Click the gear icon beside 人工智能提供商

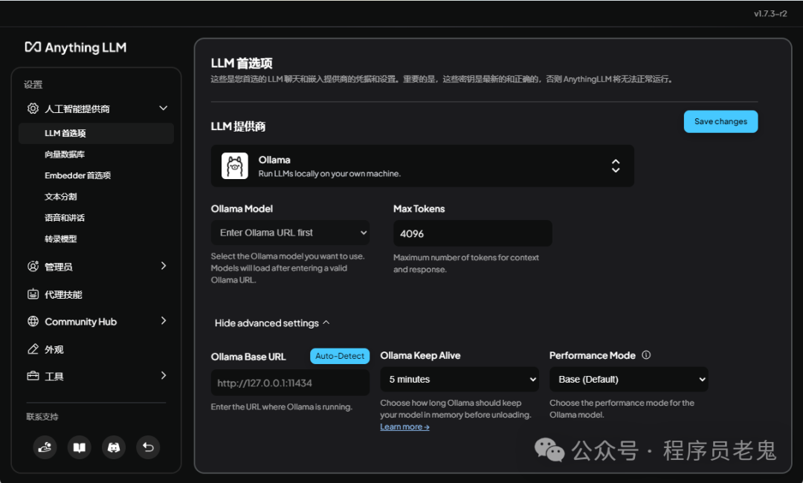coord(33,108)
